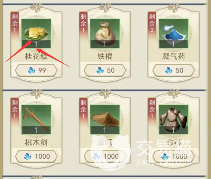Tap the 剩余1 tag on 桃木剑
Viewport: 211px width, 179px height.
[x=15, y=109]
